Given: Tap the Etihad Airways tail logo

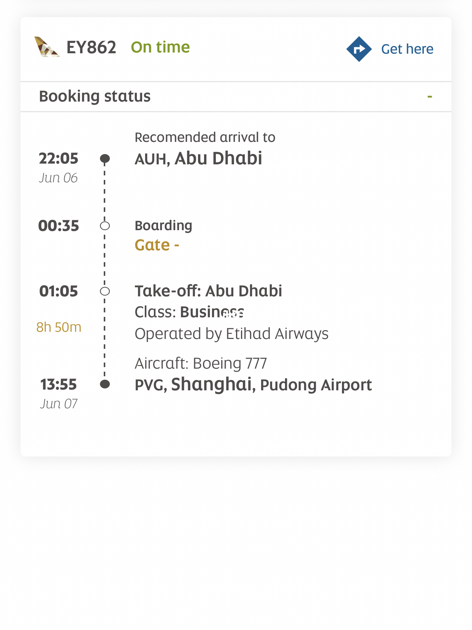Looking at the screenshot, I should coord(47,47).
